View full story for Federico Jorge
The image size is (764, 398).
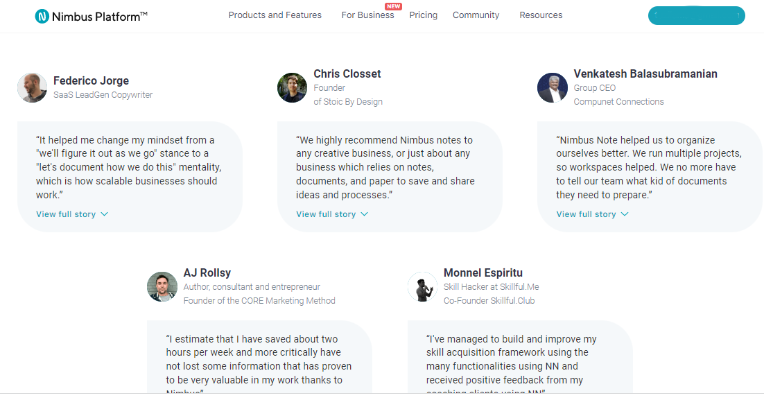(66, 214)
